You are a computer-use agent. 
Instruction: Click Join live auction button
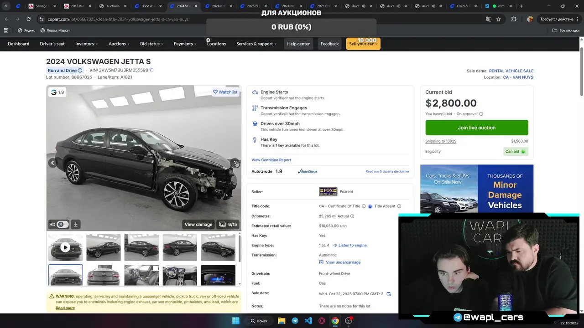click(477, 128)
